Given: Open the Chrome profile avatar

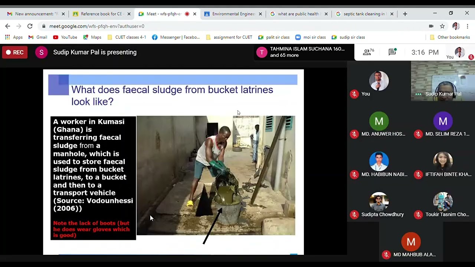Looking at the screenshot, I should click(456, 26).
